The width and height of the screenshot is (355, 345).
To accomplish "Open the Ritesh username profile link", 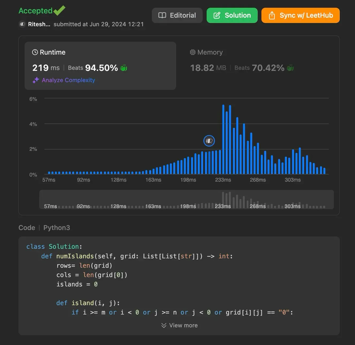I will coord(39,24).
